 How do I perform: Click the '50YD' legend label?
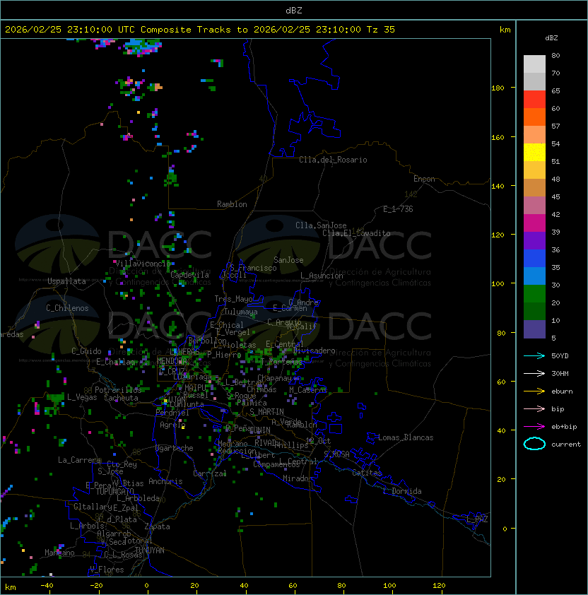560,355
